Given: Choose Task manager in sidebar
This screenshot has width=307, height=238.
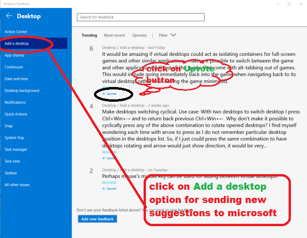Looking at the screenshot, I should pos(16,150).
